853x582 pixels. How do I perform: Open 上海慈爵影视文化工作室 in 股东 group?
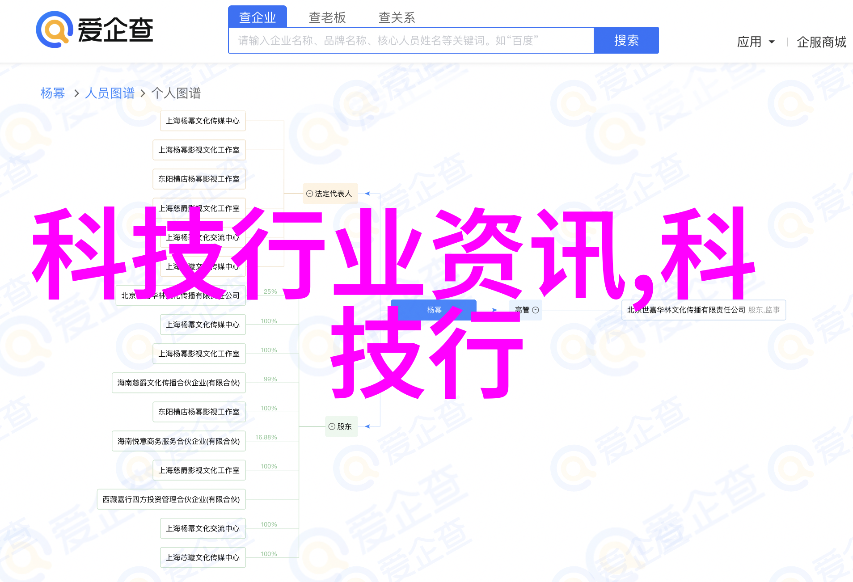coord(199,470)
